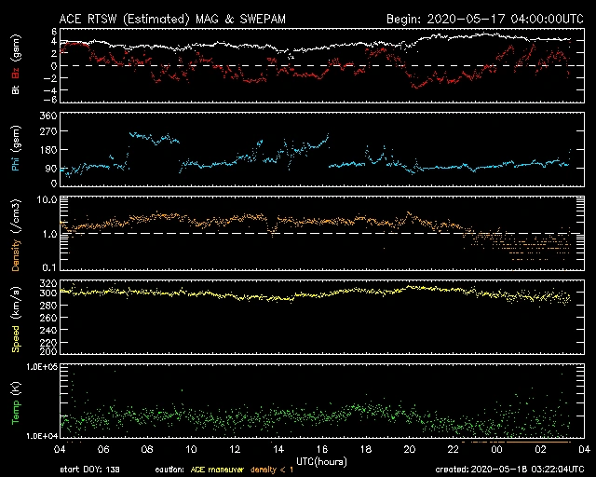Click the "02" hour tick label

540,450
